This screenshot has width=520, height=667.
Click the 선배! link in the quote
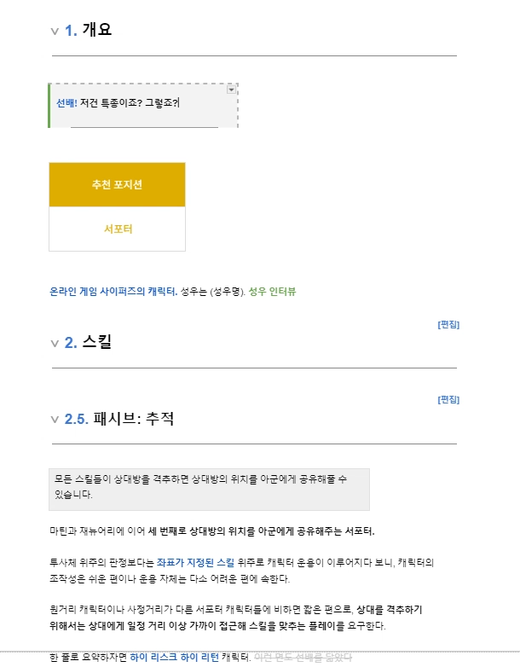(67, 102)
